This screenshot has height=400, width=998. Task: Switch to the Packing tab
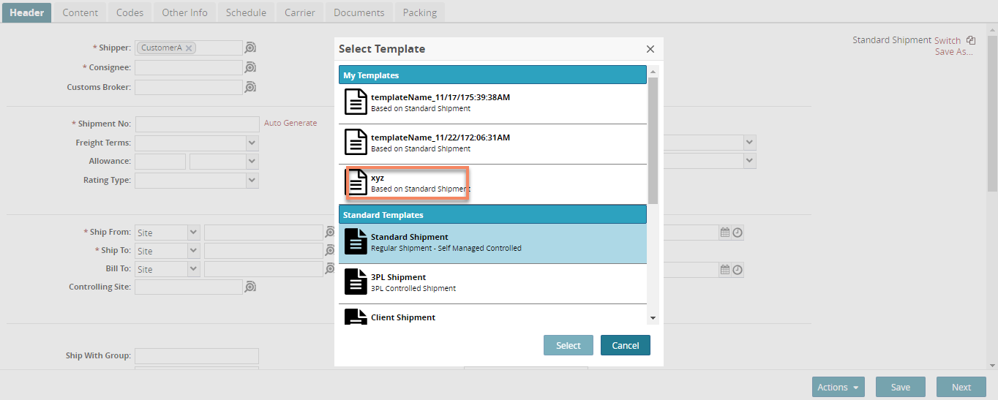click(419, 12)
